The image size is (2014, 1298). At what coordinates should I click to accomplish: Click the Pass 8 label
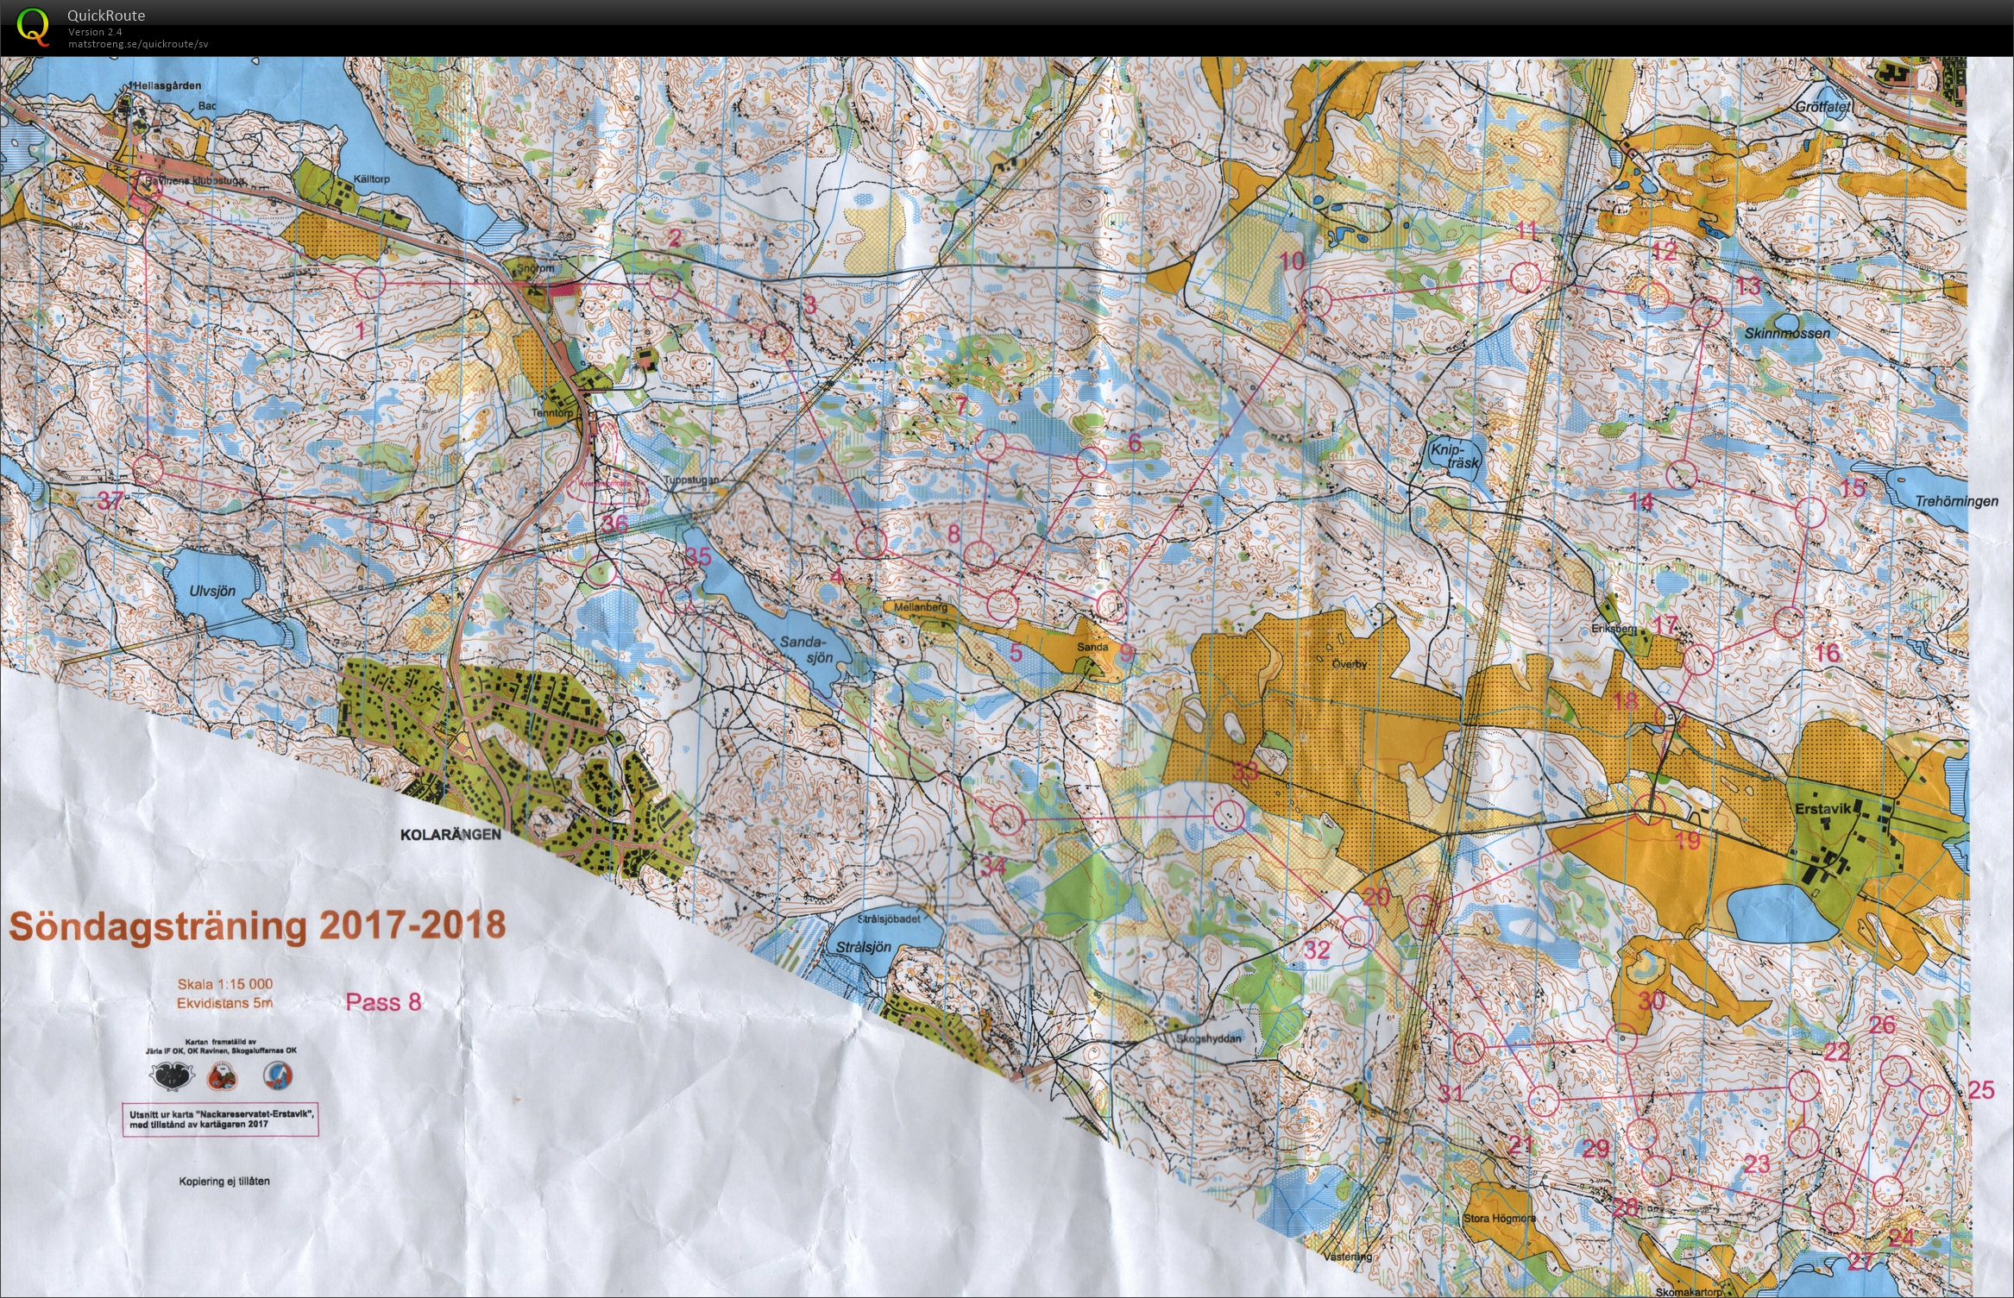pyautogui.click(x=383, y=1001)
